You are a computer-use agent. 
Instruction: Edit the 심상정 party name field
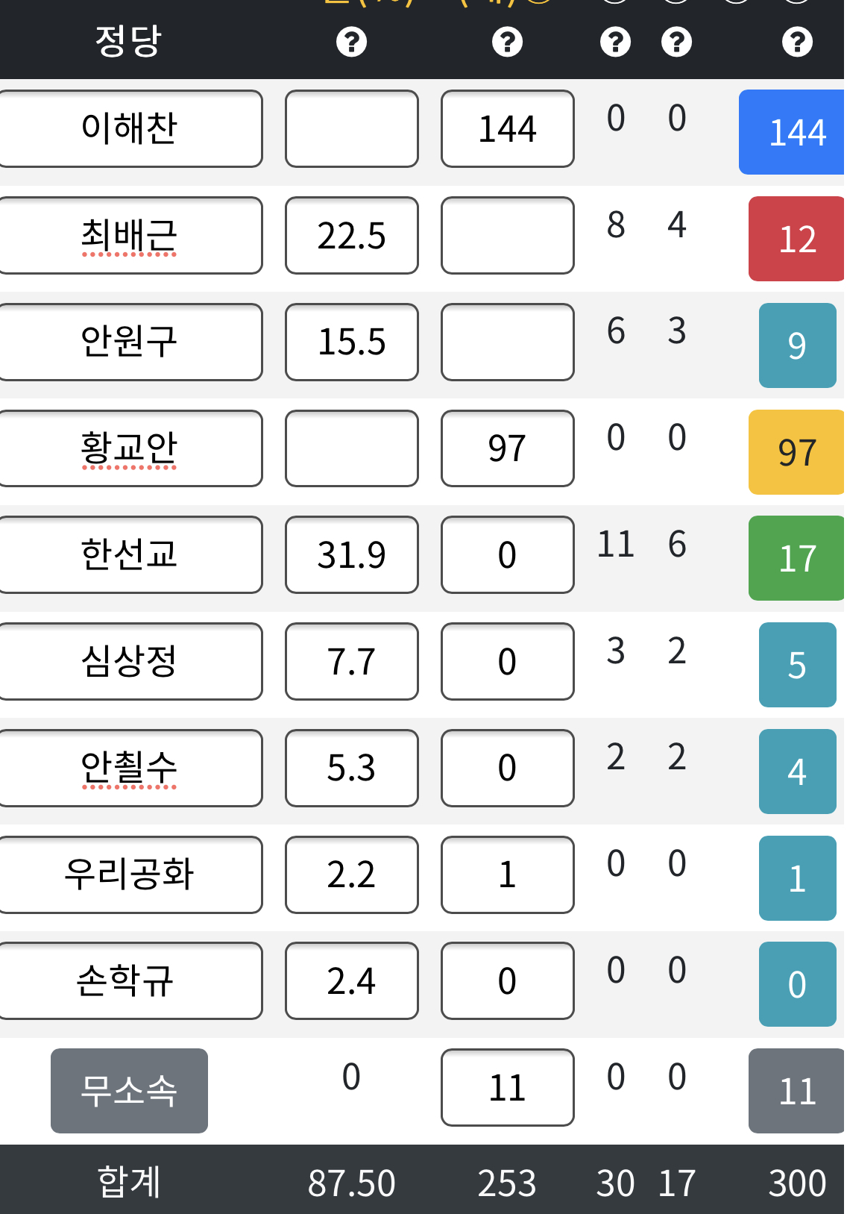point(130,662)
